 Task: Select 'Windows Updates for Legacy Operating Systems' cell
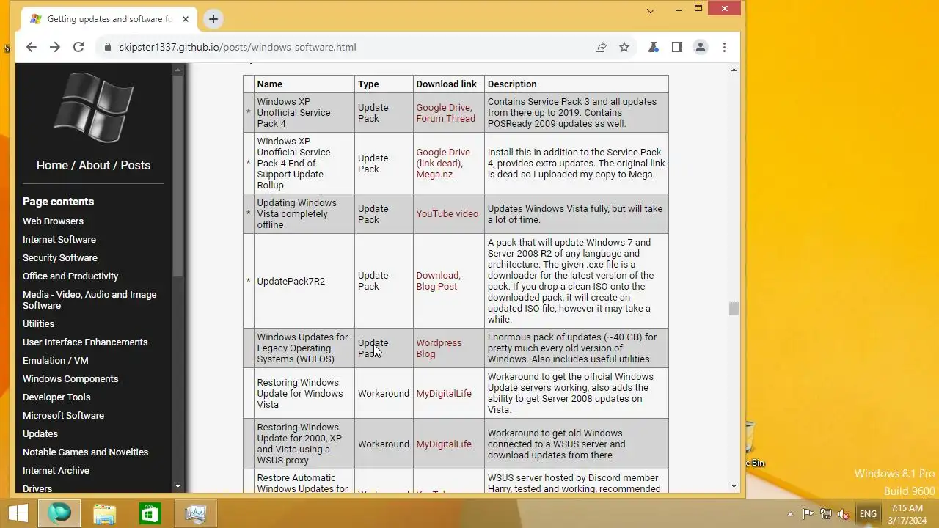[304, 348]
